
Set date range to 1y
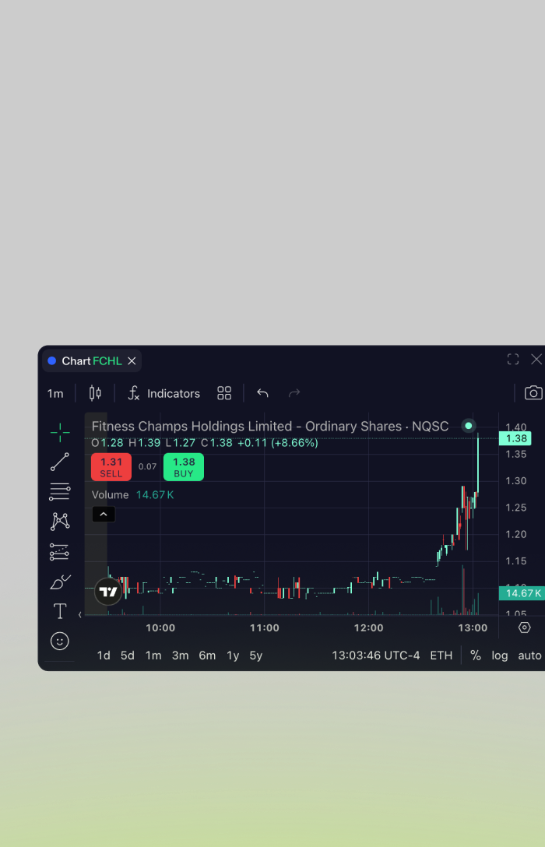(233, 655)
